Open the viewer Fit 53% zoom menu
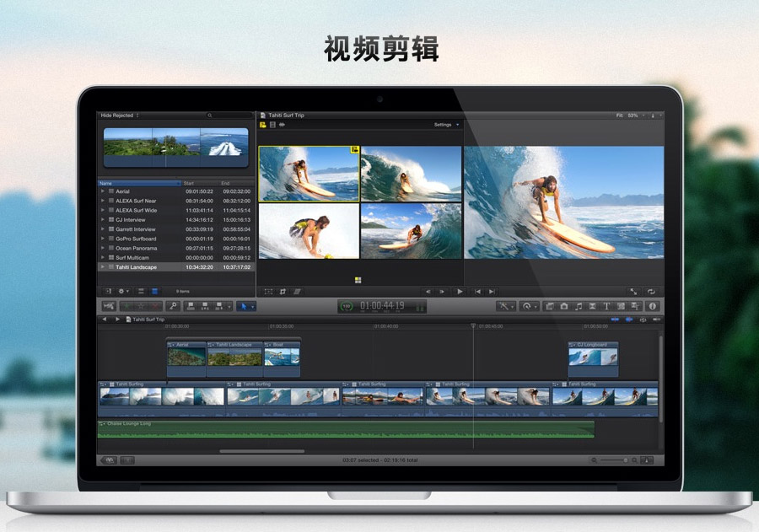This screenshot has width=759, height=532. pos(630,116)
